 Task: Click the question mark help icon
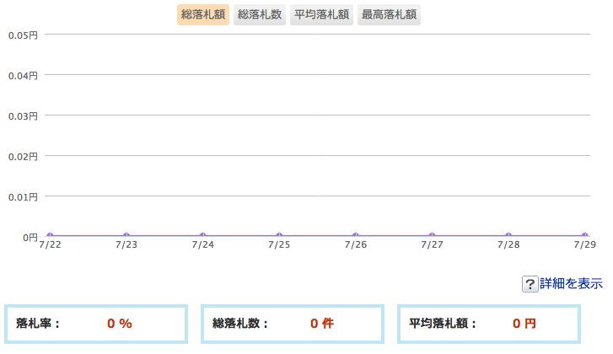(530, 284)
